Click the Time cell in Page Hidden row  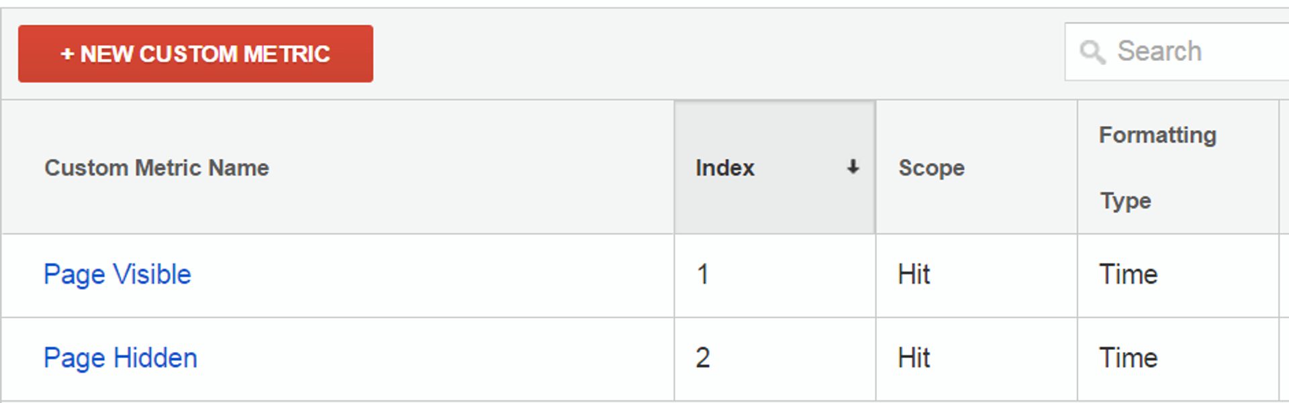coord(1128,358)
